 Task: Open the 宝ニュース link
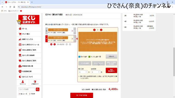click(23, 94)
